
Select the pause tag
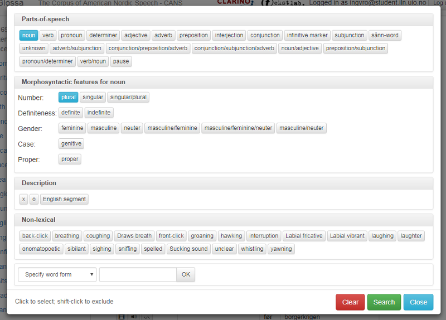click(121, 61)
